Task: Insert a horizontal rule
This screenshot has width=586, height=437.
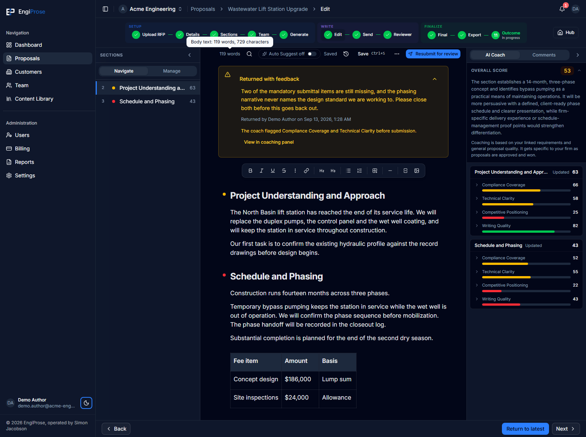Action: [390, 171]
